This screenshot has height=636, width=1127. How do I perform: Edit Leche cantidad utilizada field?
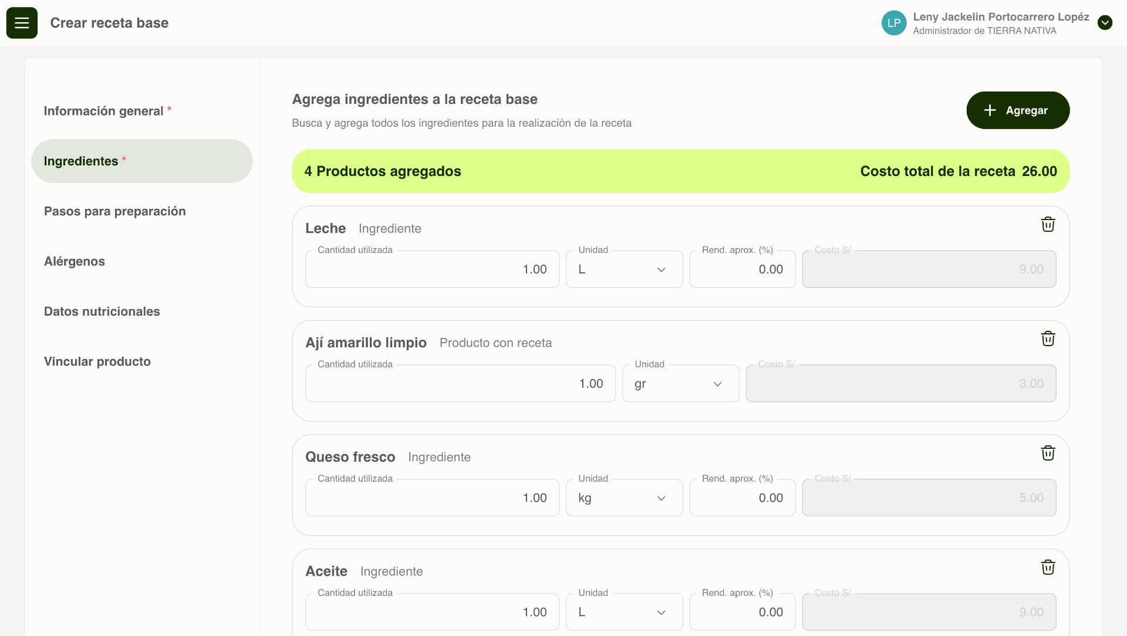432,269
